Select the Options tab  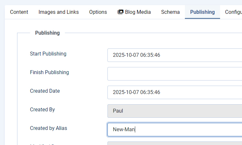coord(98,12)
